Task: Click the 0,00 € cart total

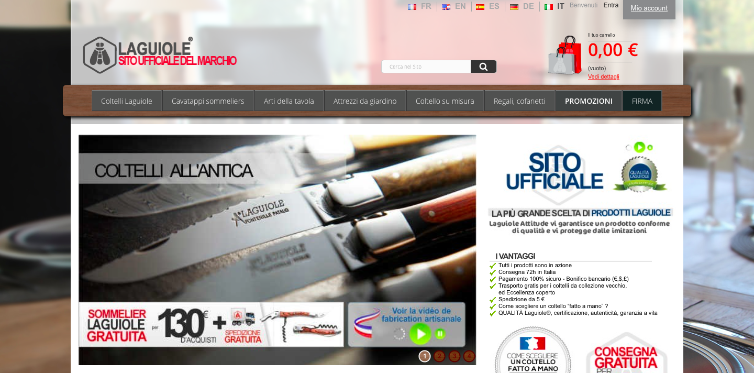Action: [613, 50]
